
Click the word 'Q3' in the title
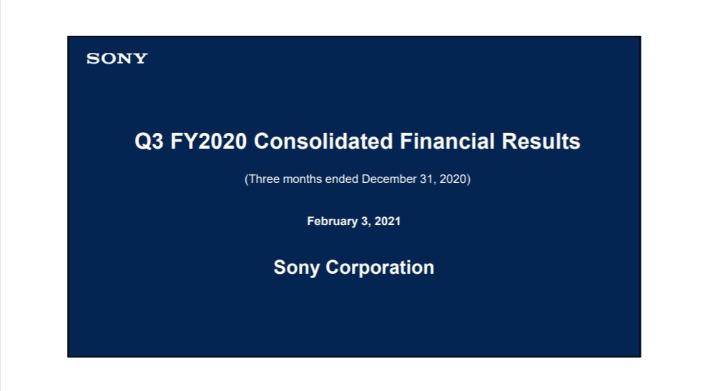149,142
